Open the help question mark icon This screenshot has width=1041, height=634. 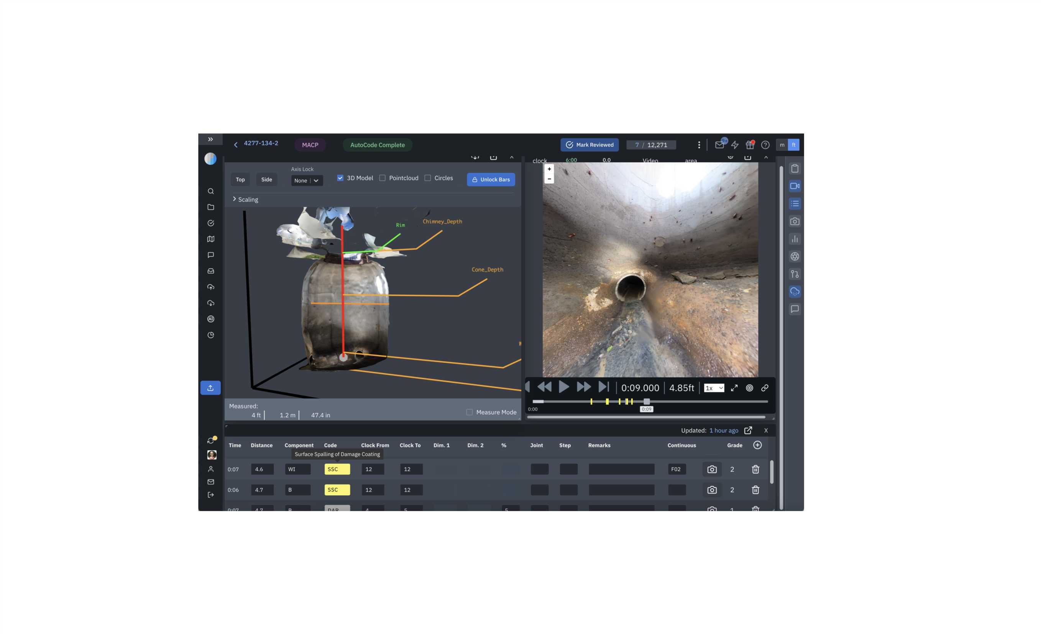[765, 145]
